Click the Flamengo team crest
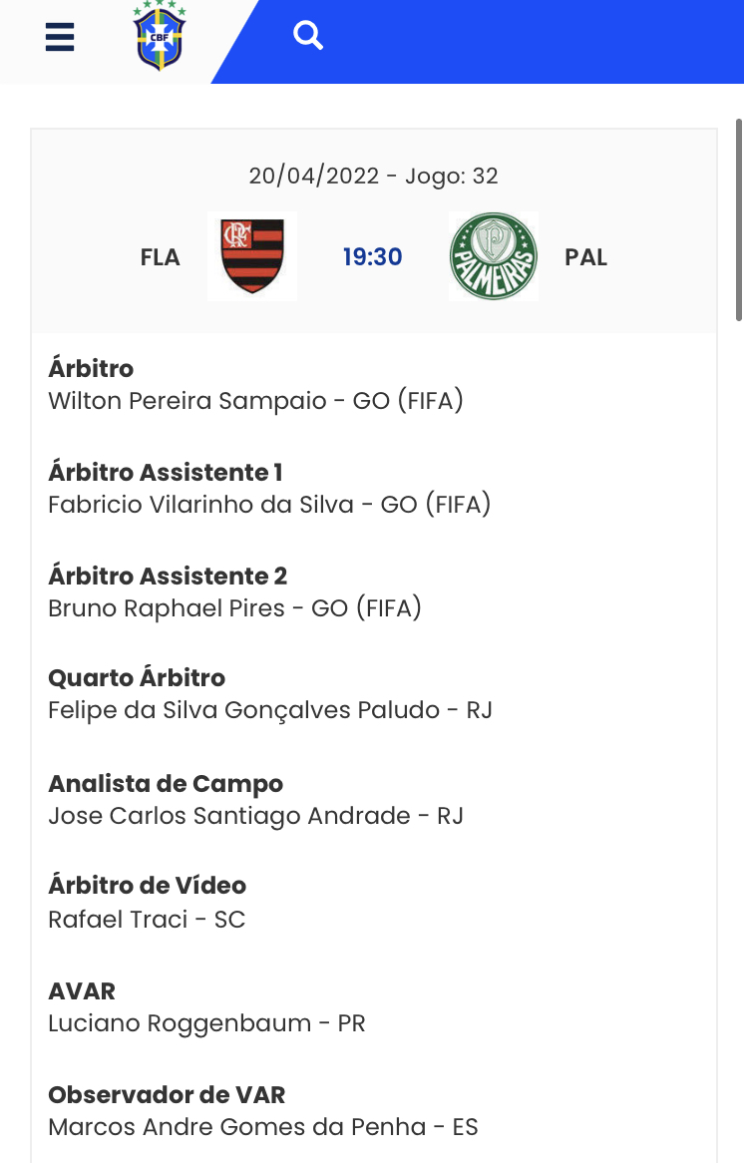The image size is (744, 1163). point(252,256)
